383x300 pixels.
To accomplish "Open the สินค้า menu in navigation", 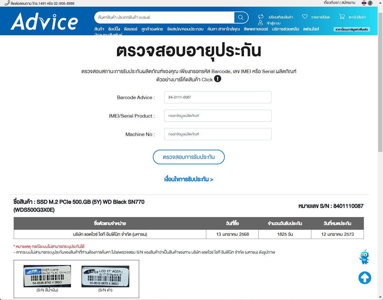I will click(99, 29).
